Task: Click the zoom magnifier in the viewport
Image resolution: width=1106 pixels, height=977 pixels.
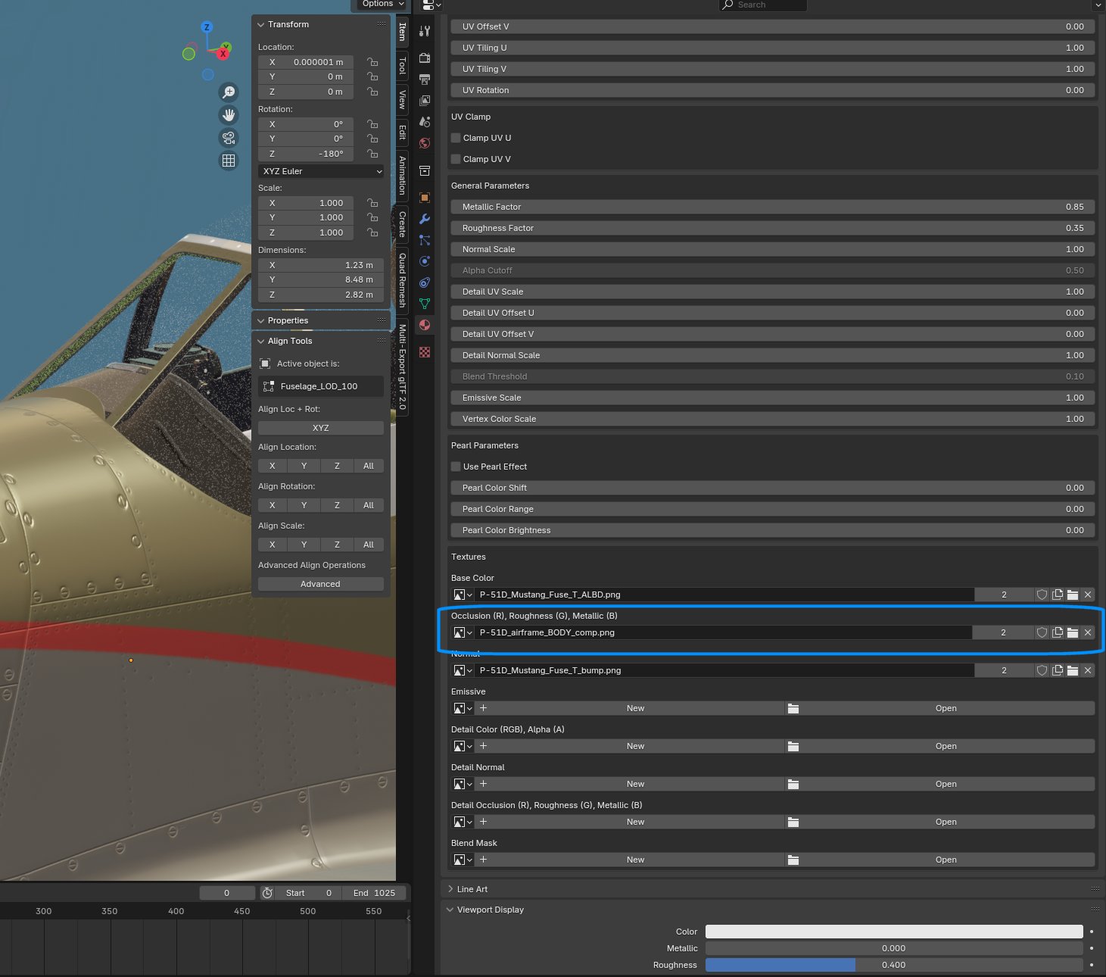Action: 229,92
